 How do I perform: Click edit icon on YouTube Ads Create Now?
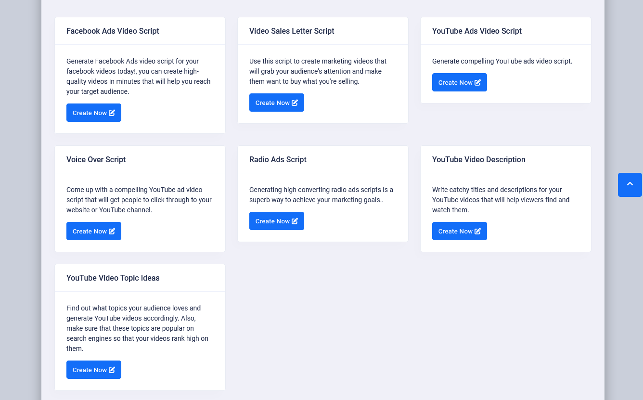pos(478,82)
